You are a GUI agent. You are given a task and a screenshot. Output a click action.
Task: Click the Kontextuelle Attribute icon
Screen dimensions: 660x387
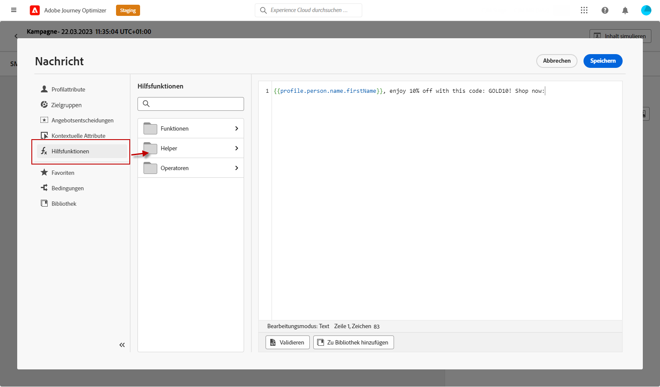pyautogui.click(x=44, y=136)
